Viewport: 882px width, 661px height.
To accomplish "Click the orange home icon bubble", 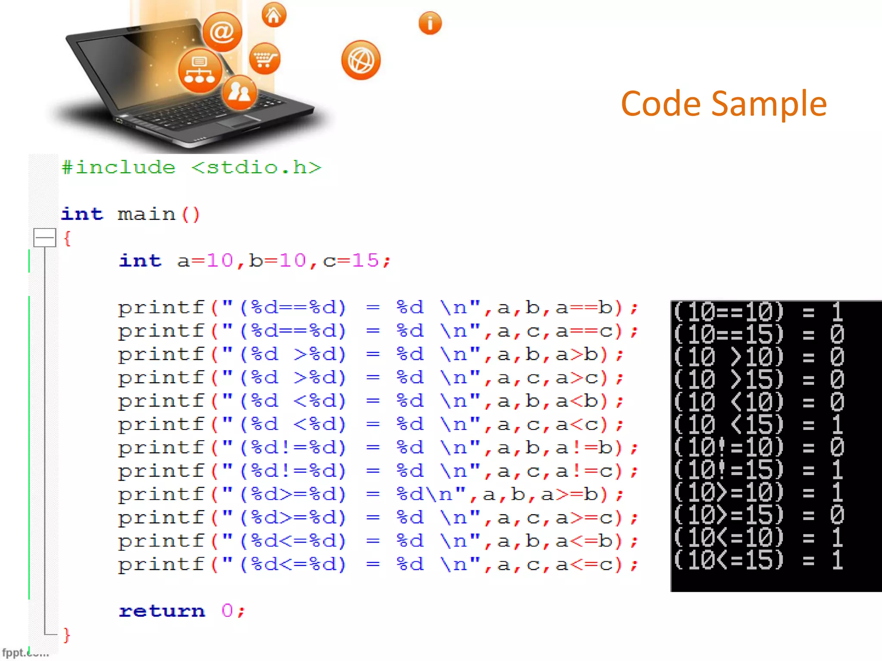I will pos(274,15).
